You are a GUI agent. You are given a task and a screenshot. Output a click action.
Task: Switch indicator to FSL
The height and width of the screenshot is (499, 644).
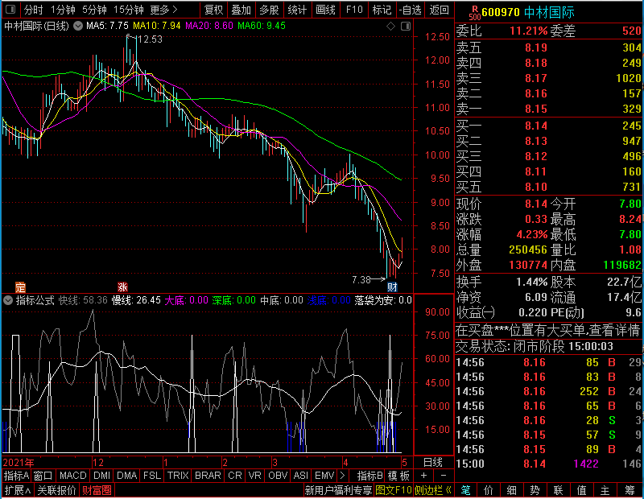coord(152,476)
